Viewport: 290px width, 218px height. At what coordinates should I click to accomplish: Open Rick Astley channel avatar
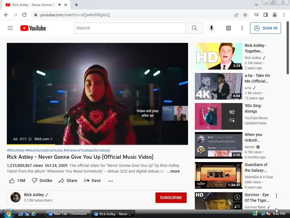pos(16,197)
